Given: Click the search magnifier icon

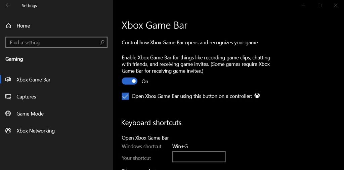Looking at the screenshot, I should 102,42.
